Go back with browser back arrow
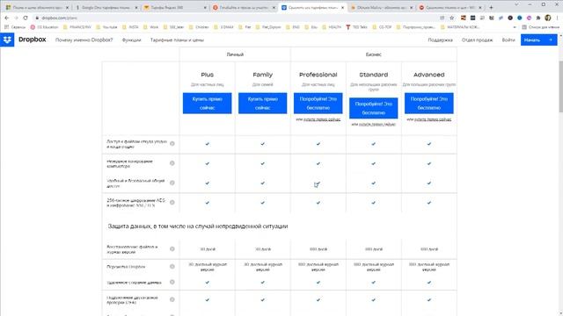This screenshot has height=316, width=563. tap(6, 18)
